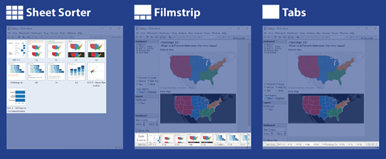Click BNP 2-5 thumbnail in filmstrip bar
386x159 pixels.
pyautogui.click(x=154, y=139)
